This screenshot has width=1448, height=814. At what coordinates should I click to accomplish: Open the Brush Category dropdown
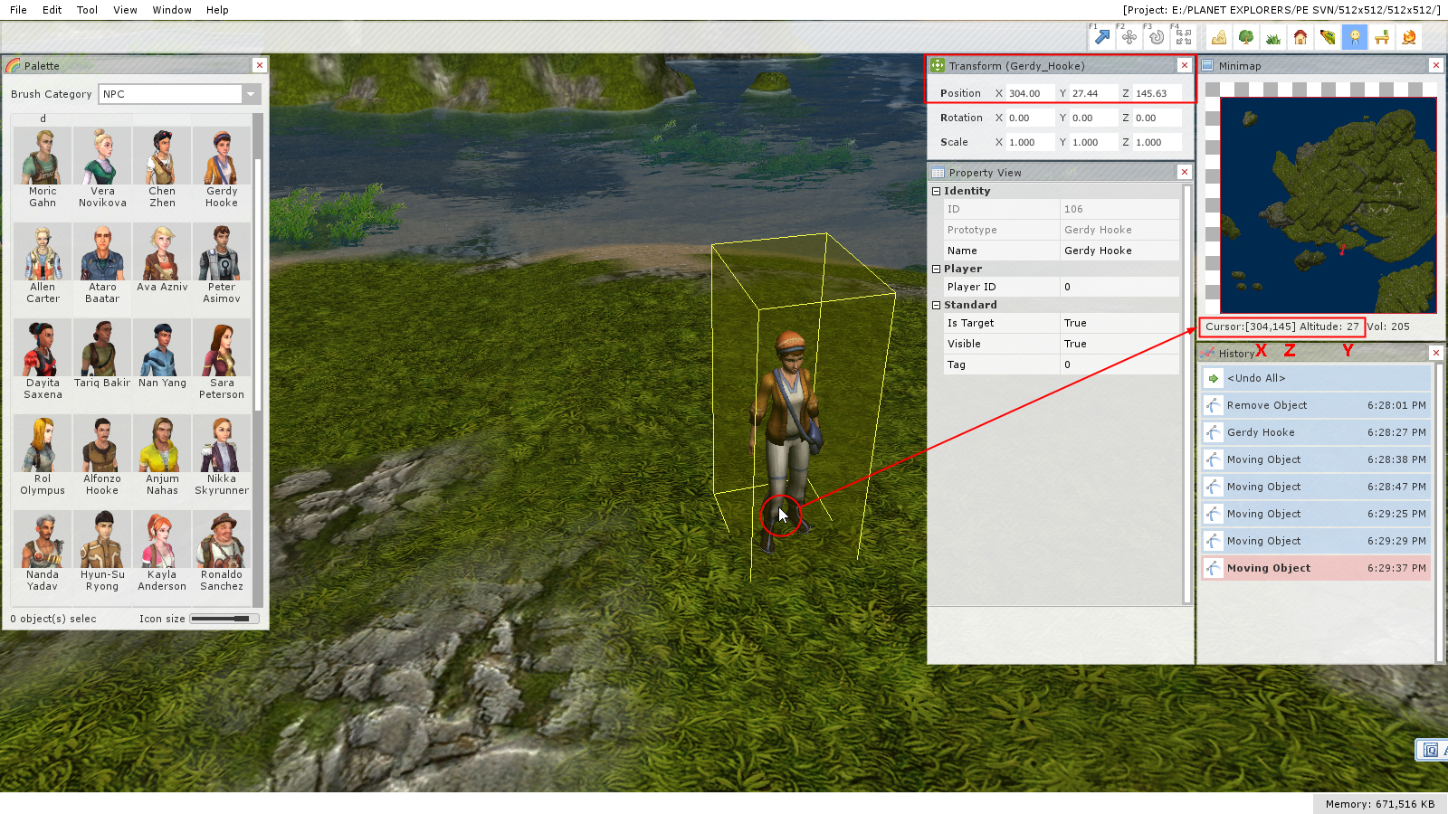(179, 94)
